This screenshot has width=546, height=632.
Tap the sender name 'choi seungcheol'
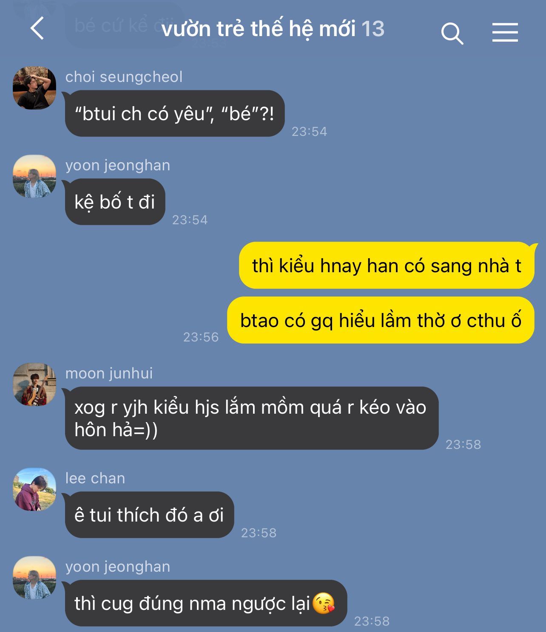pos(124,77)
